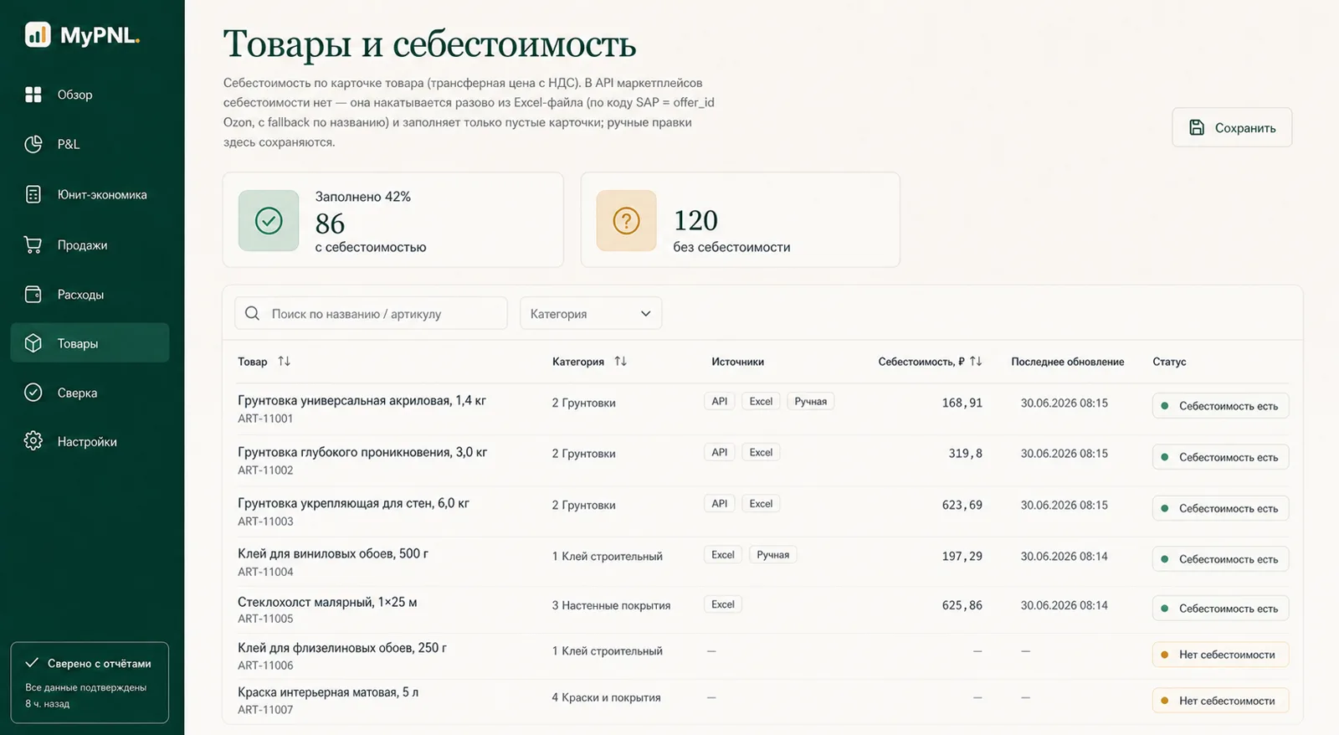Sort by Категория column arrows
Image resolution: width=1339 pixels, height=735 pixels.
620,361
